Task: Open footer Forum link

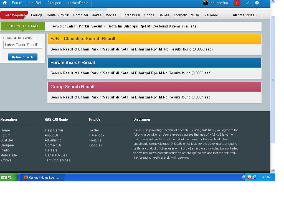Action: coord(6,135)
